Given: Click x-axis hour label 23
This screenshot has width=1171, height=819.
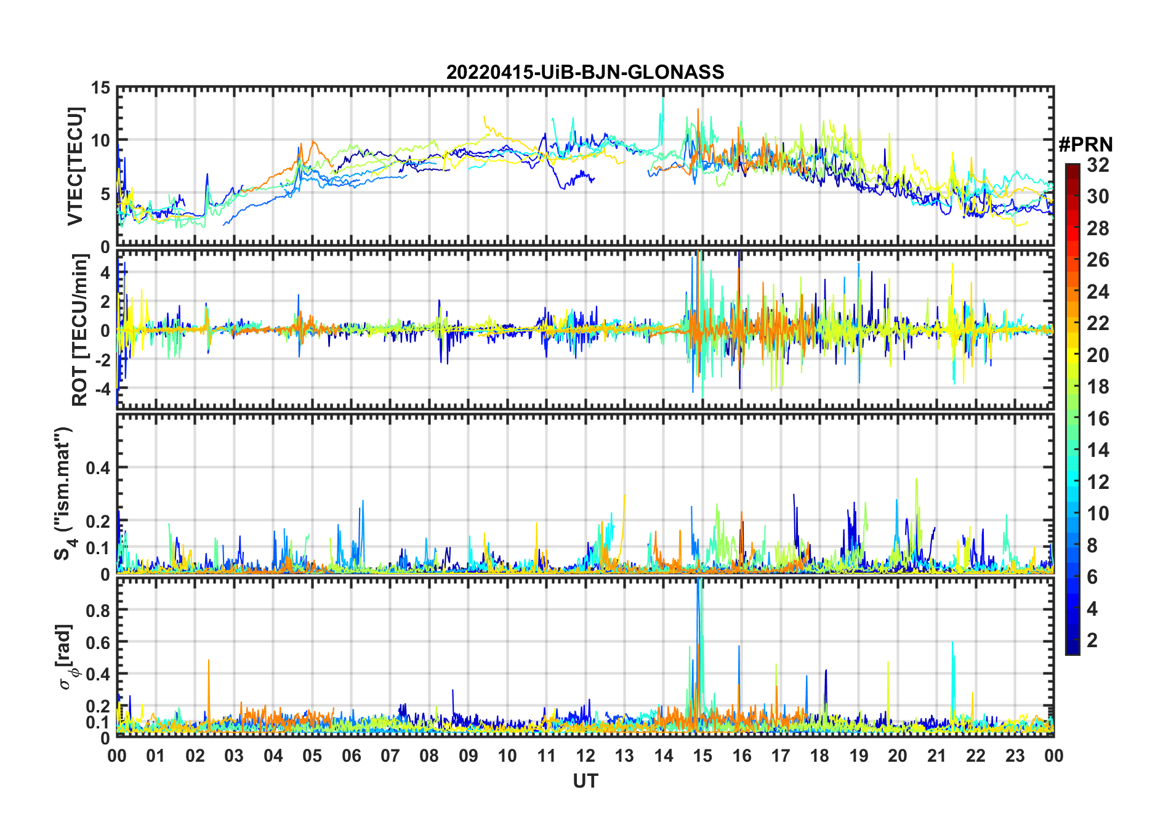Looking at the screenshot, I should click(x=1015, y=756).
